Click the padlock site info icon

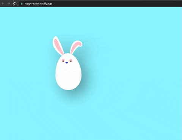[22, 4]
